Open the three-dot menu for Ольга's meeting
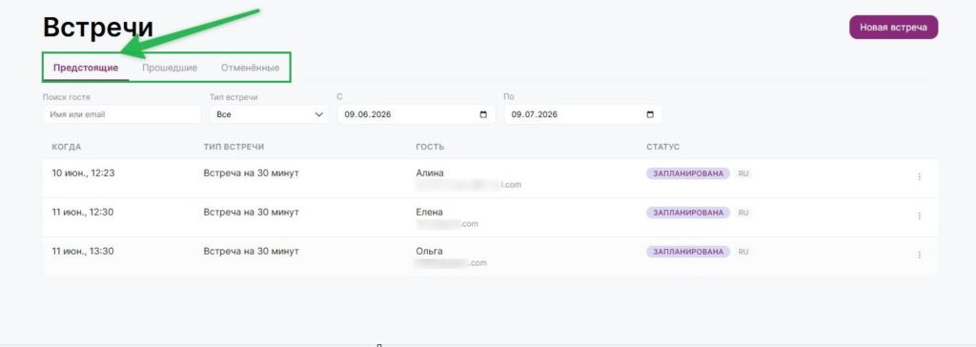 919,255
